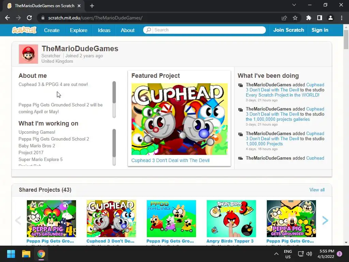349x262 pixels.
Task: Open Windows Start menu
Action: pos(11,254)
